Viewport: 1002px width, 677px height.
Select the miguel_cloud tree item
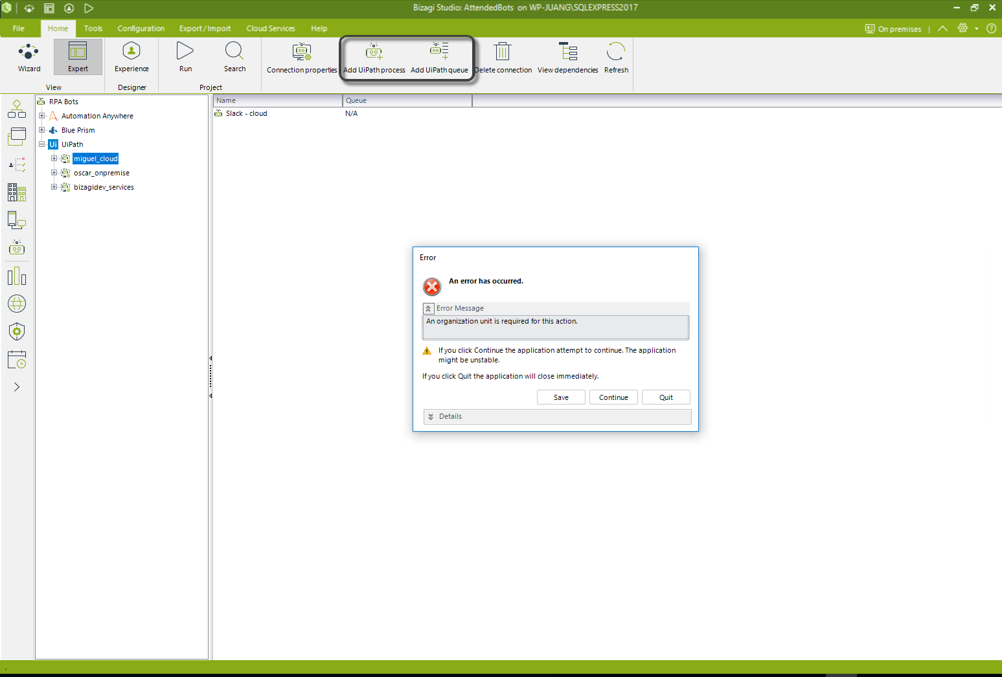click(95, 159)
